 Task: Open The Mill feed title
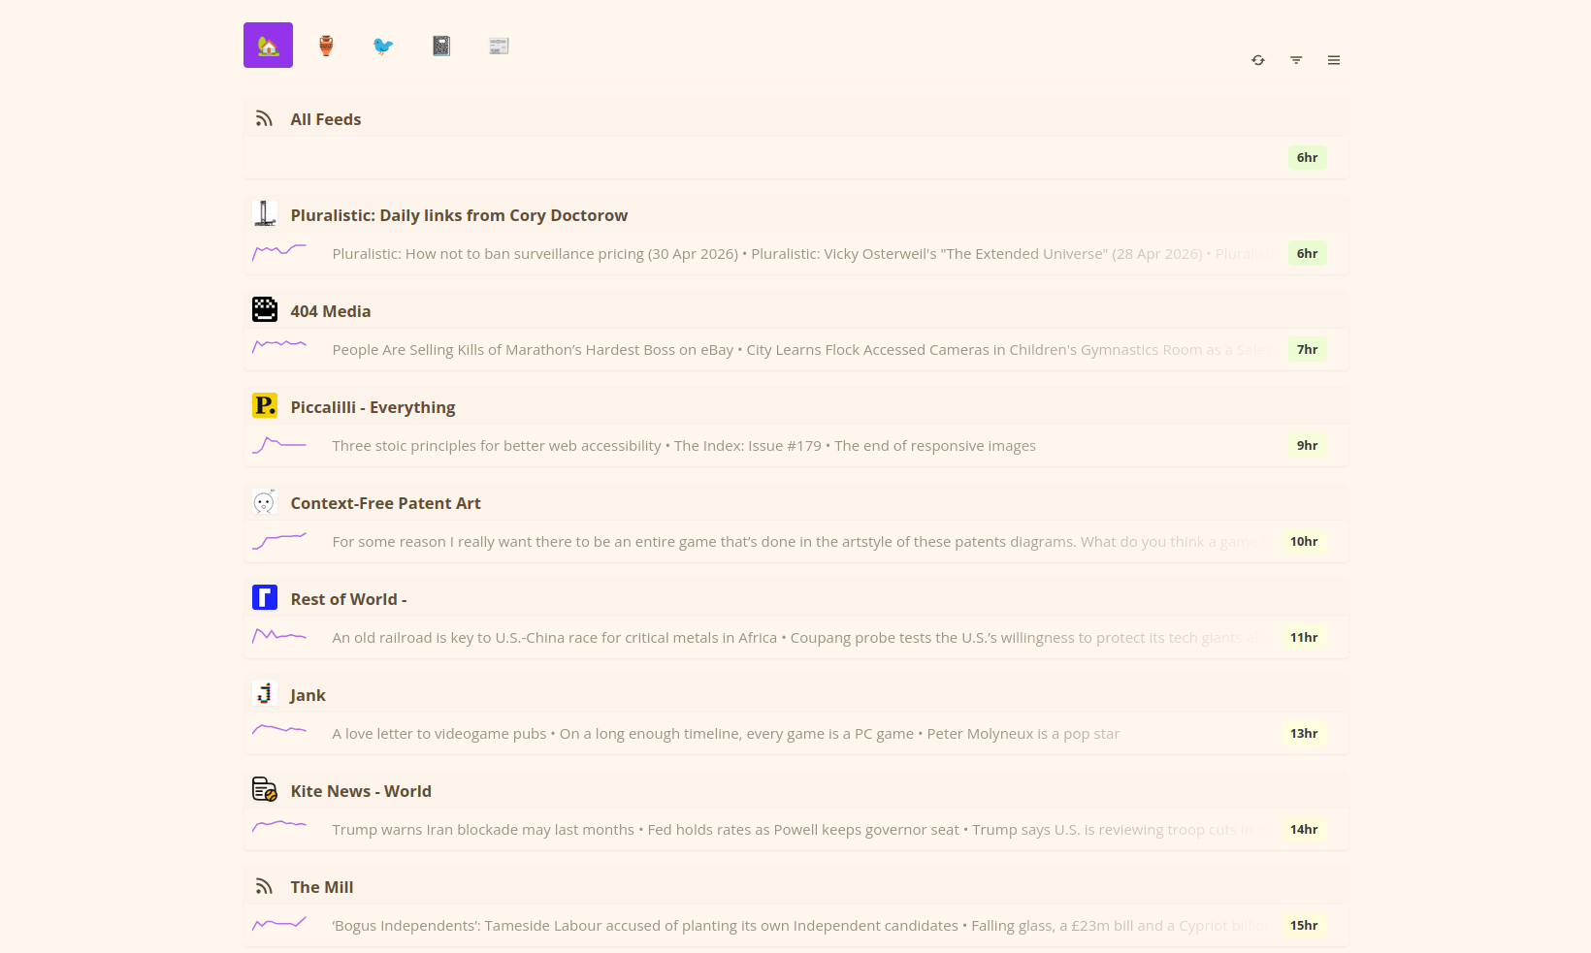click(x=322, y=887)
